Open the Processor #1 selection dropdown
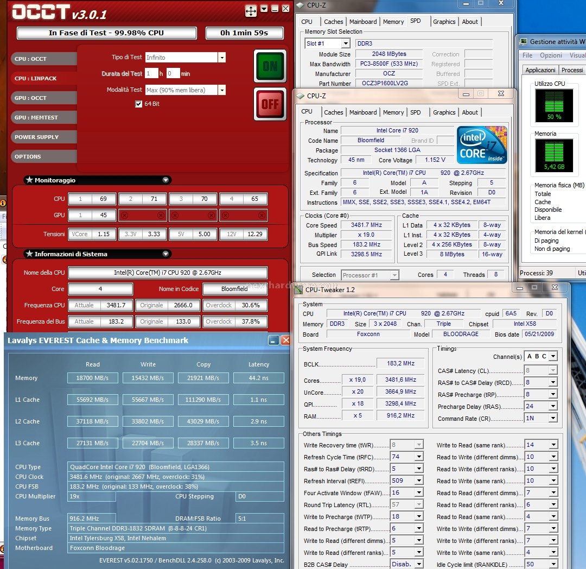The width and height of the screenshot is (586, 569). [x=394, y=275]
